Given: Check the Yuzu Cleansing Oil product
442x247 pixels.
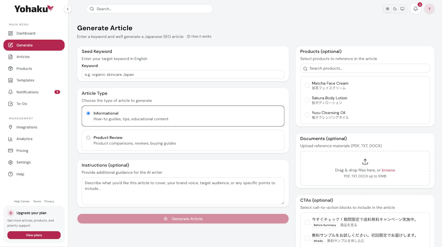Looking at the screenshot, I should [x=307, y=115].
